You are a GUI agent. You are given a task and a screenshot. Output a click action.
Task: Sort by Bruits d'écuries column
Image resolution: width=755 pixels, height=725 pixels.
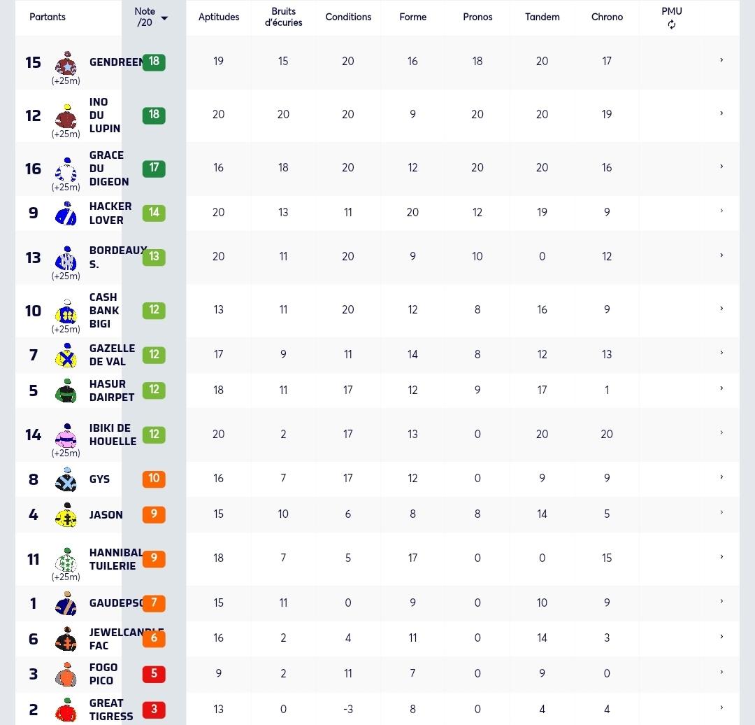pyautogui.click(x=283, y=17)
